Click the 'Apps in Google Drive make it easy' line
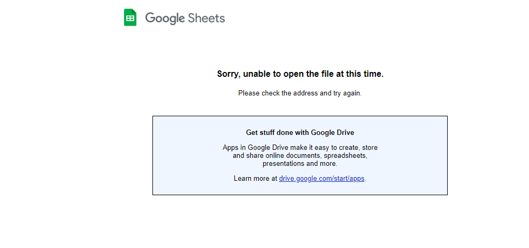 coord(300,148)
